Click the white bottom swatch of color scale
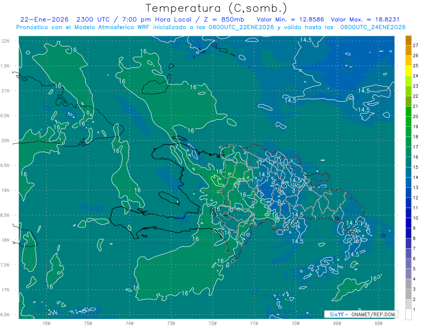The width and height of the screenshot is (425, 328). [408, 315]
